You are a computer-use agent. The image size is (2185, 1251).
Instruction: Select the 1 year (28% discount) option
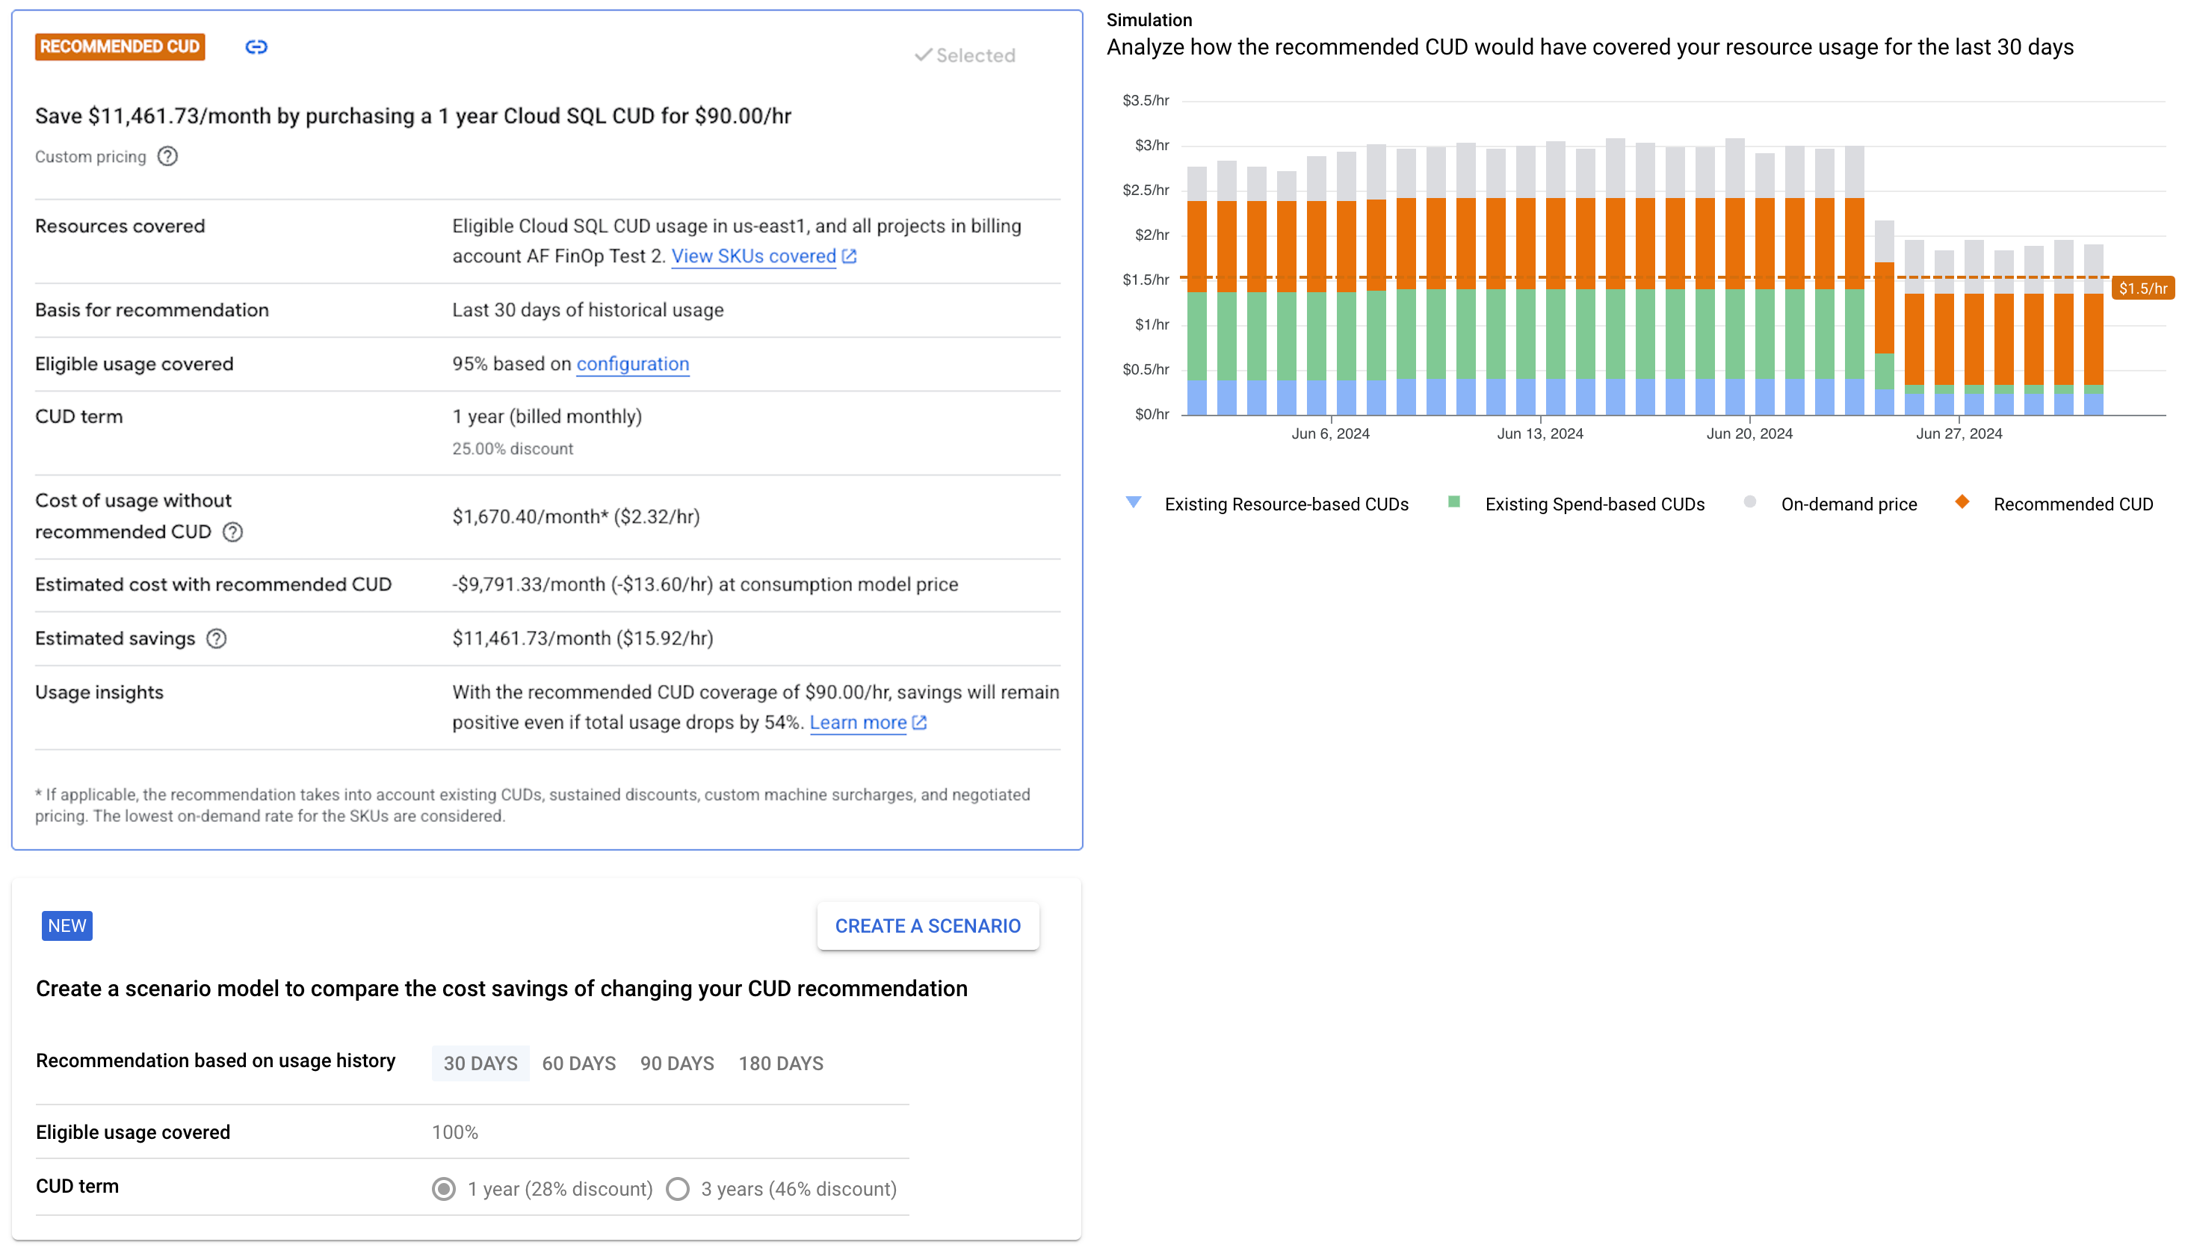[x=443, y=1189]
